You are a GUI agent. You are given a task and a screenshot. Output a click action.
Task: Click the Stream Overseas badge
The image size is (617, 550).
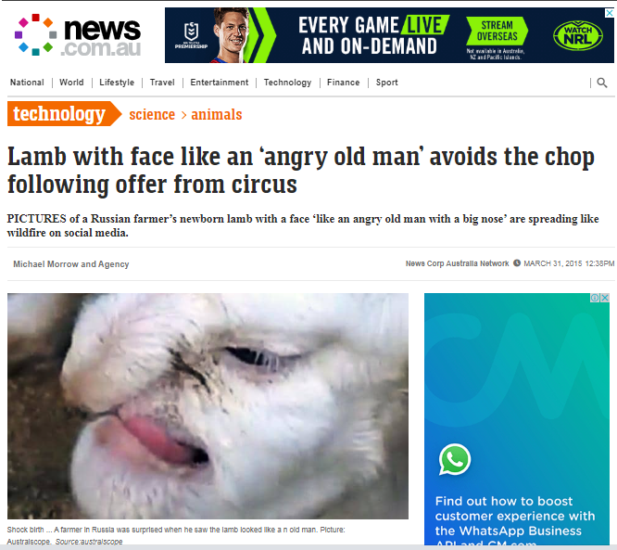tap(497, 32)
